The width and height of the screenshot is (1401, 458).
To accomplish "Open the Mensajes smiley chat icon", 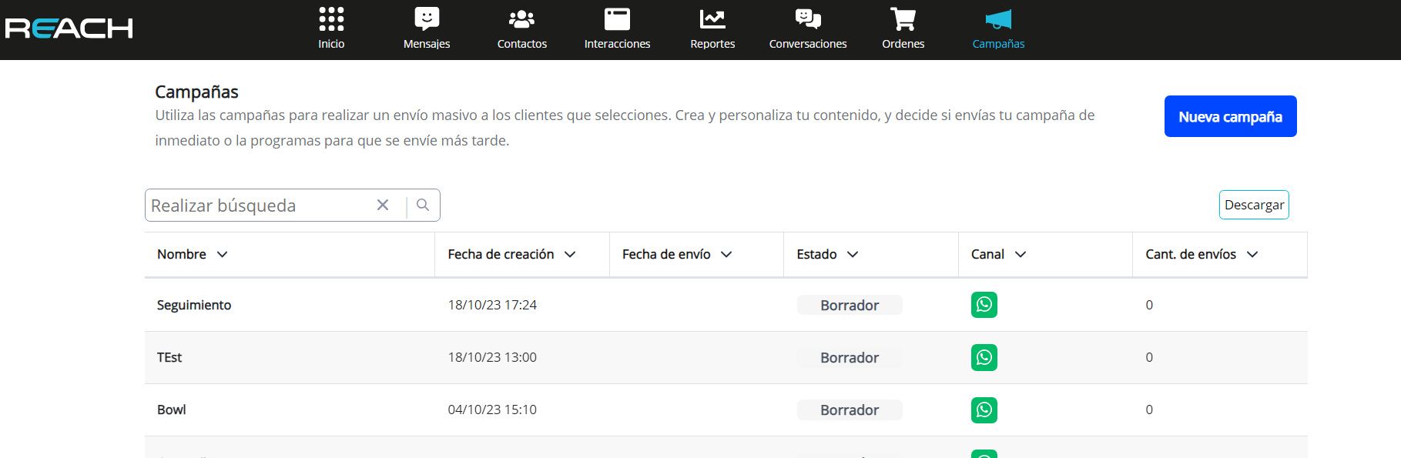I will [x=427, y=18].
